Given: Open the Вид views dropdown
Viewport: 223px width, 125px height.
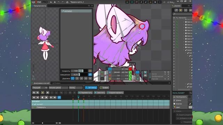Looking at the screenshot, I should pyautogui.click(x=171, y=2).
